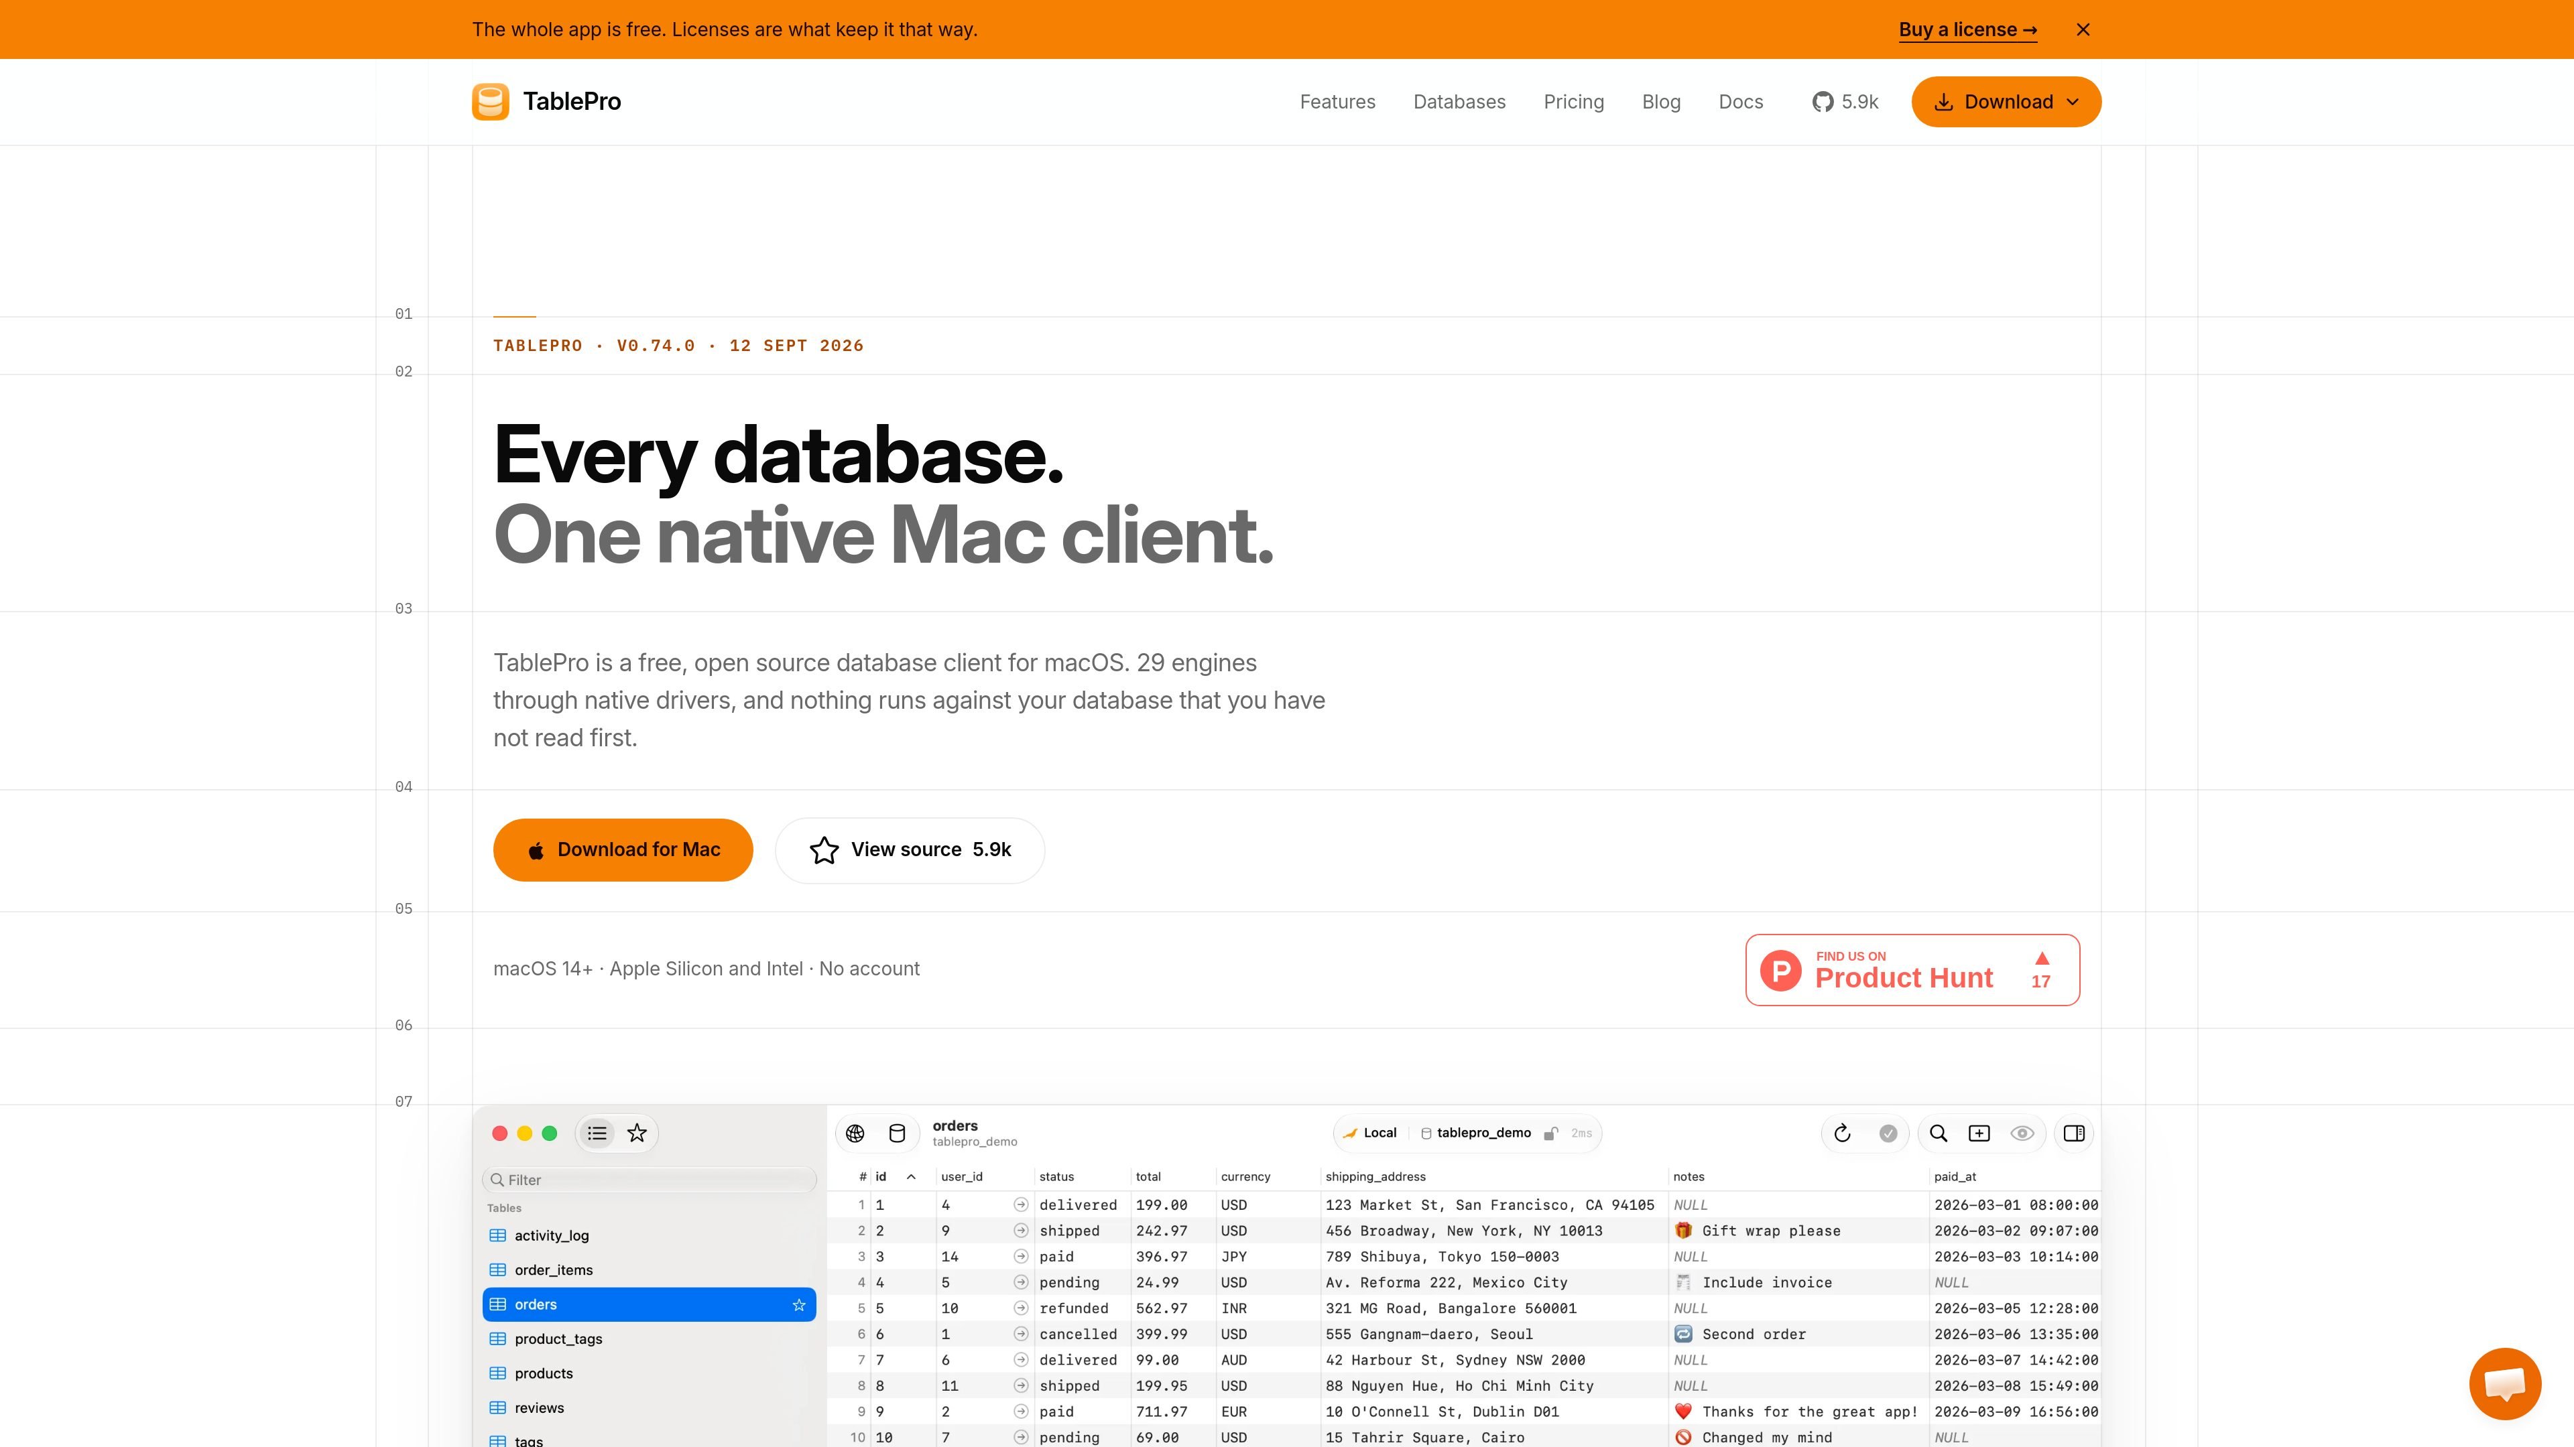Select reviews table name in sidebar
This screenshot has height=1447, width=2574.
click(540, 1408)
